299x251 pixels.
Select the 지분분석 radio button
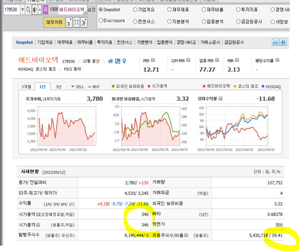(x=169, y=22)
